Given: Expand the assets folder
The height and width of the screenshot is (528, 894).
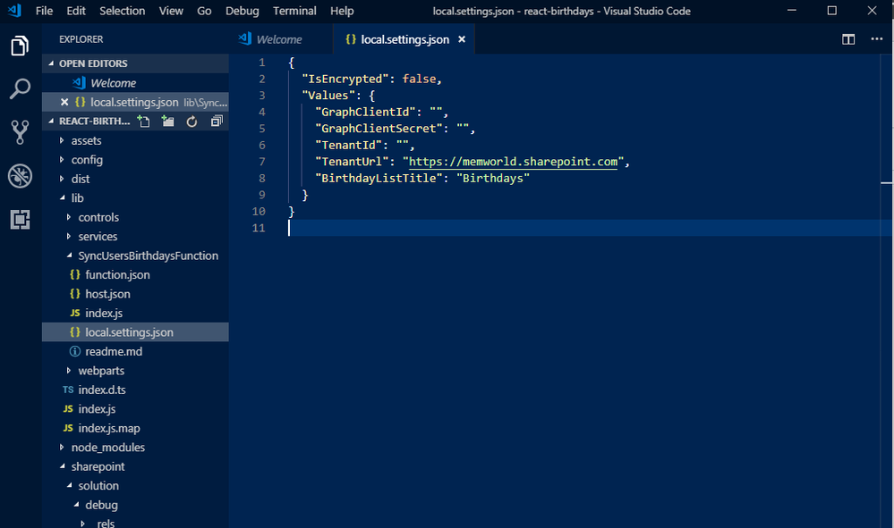Looking at the screenshot, I should [x=136, y=140].
